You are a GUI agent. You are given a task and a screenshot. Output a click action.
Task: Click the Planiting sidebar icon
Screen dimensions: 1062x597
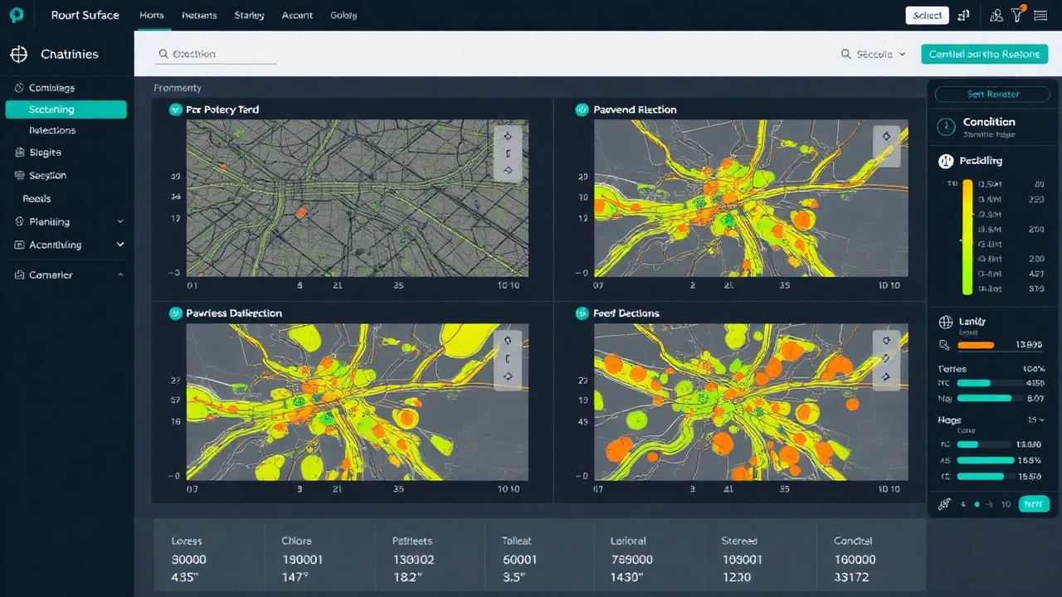coord(19,222)
